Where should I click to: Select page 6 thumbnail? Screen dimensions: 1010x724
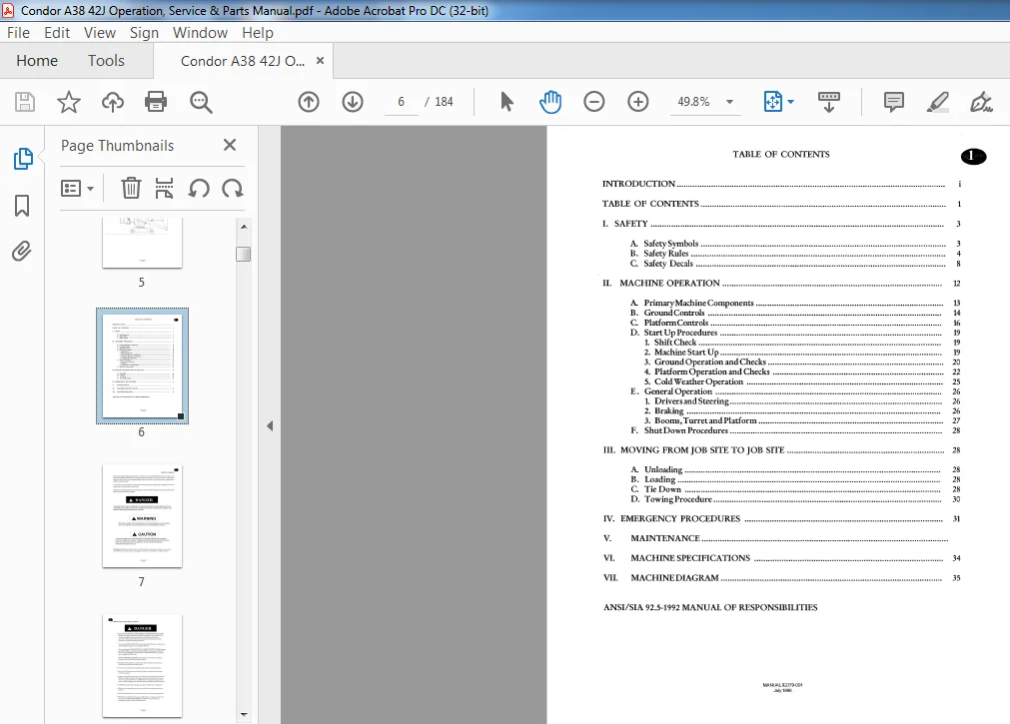[x=142, y=365]
